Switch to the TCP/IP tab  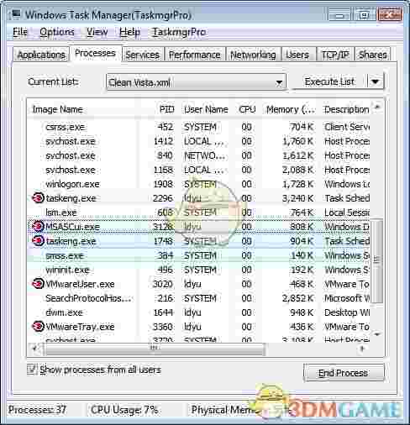pos(335,55)
